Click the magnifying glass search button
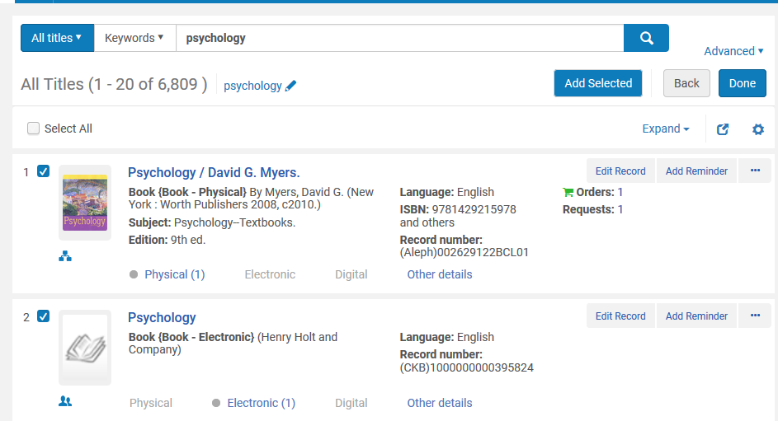The width and height of the screenshot is (778, 421). click(646, 38)
